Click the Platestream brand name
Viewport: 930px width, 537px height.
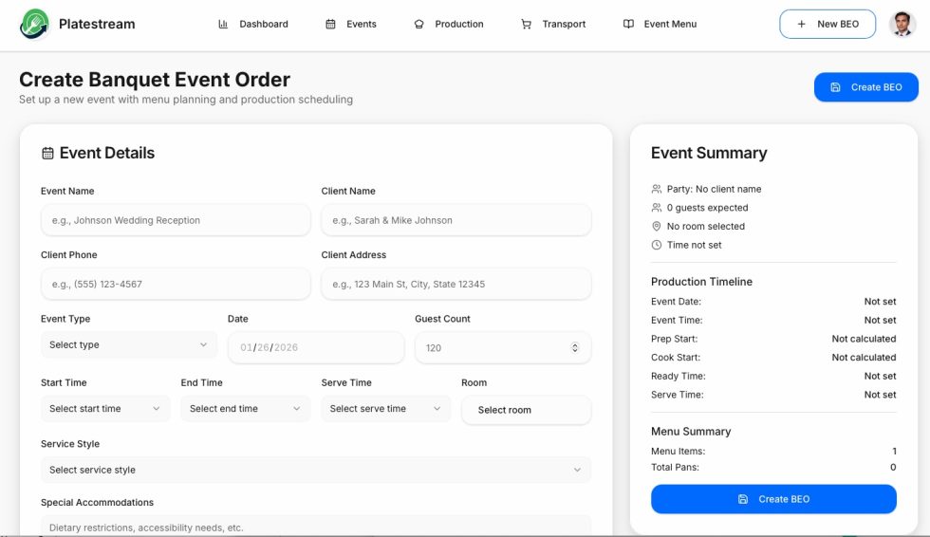point(97,25)
